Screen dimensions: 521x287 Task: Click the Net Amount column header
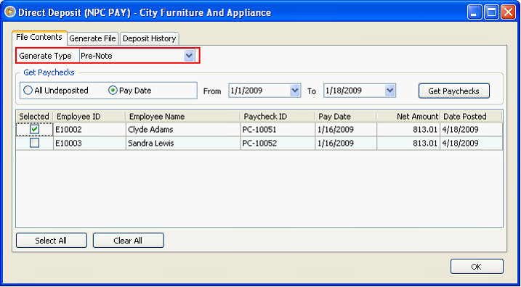click(x=408, y=117)
